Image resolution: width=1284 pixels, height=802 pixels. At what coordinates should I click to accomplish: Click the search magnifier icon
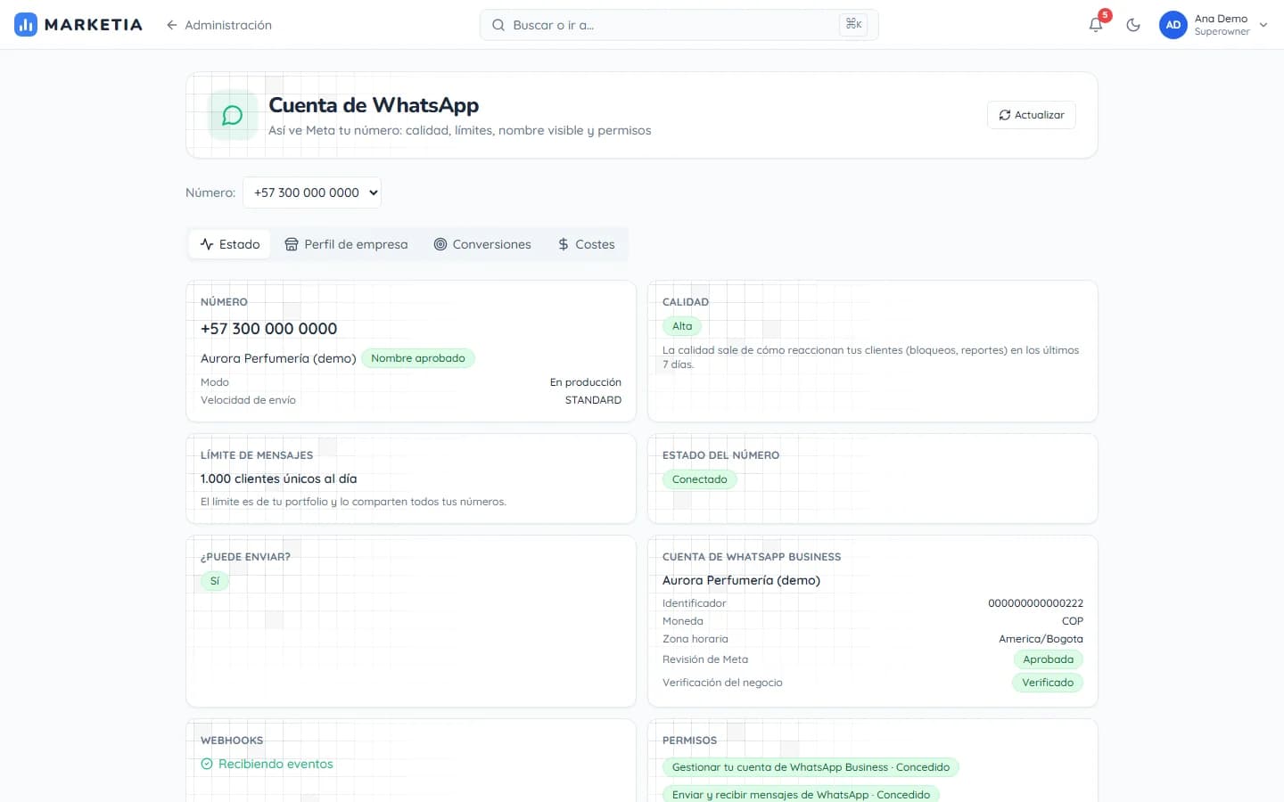point(498,25)
